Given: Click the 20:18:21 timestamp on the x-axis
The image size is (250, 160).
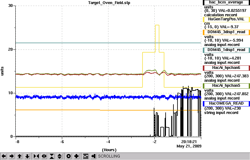Looking at the screenshot, I should point(189,142).
